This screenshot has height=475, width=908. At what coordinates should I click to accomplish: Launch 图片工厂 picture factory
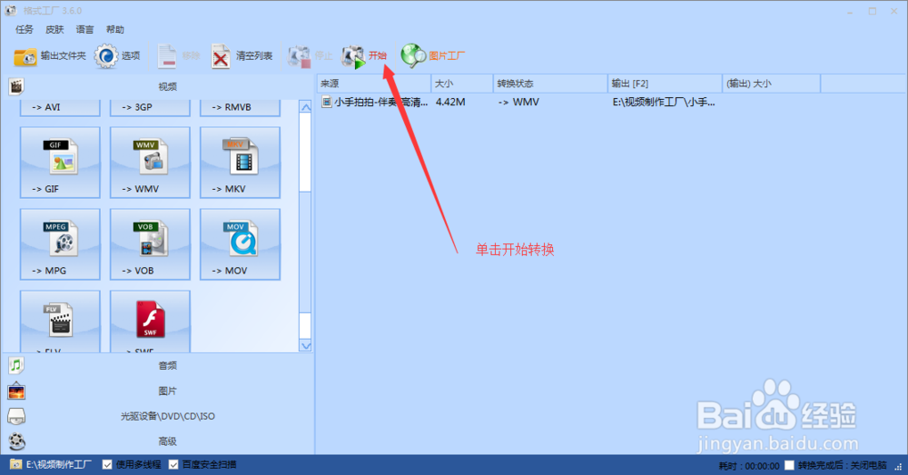(432, 56)
